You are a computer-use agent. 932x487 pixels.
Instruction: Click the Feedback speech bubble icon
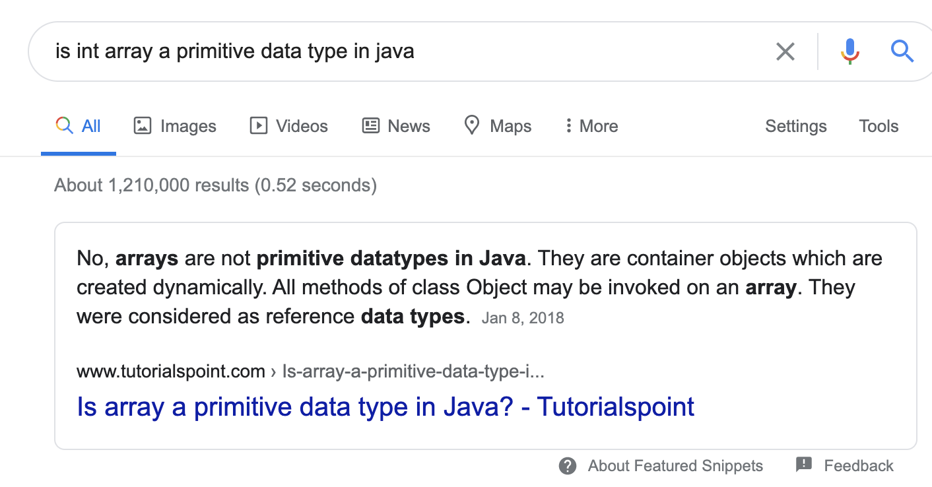[804, 465]
